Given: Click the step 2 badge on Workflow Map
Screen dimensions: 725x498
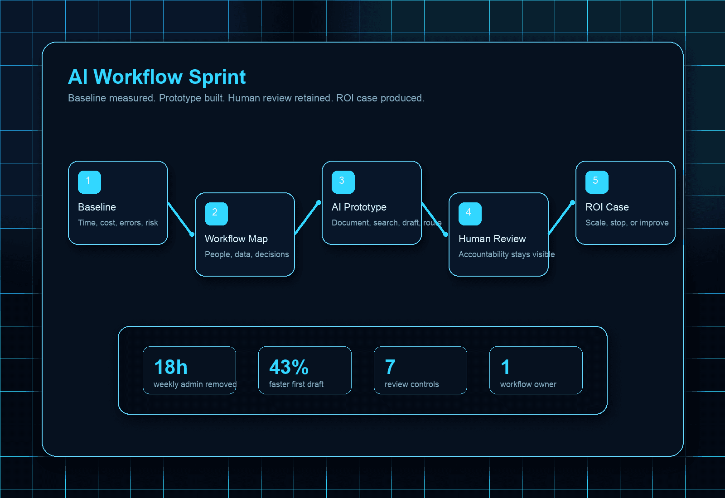Looking at the screenshot, I should pos(216,213).
